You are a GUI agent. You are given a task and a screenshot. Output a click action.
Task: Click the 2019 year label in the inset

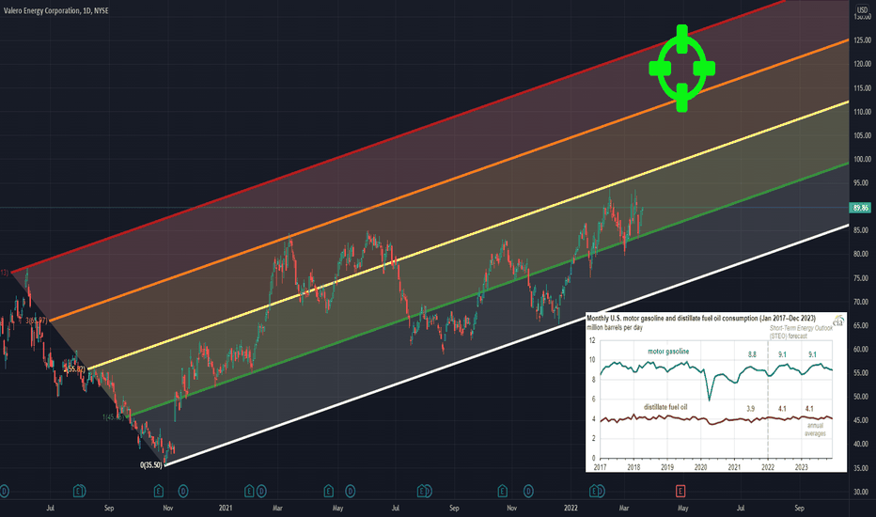click(x=667, y=467)
